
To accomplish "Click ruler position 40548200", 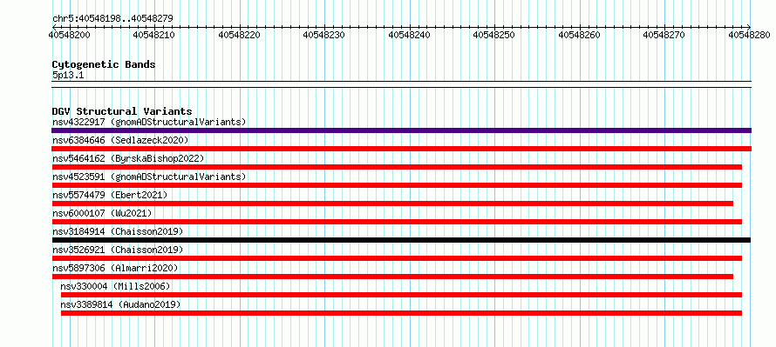I will point(69,35).
